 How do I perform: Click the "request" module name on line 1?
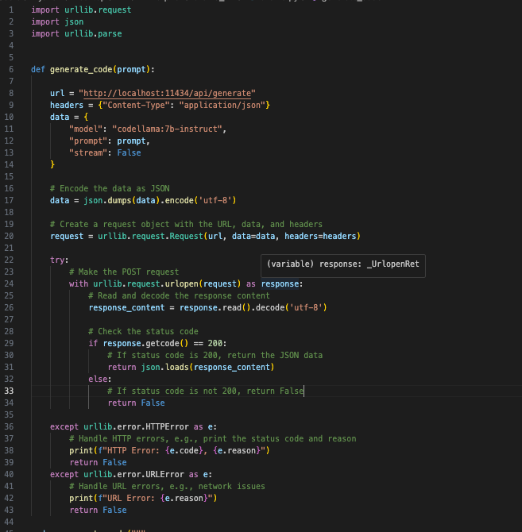114,10
